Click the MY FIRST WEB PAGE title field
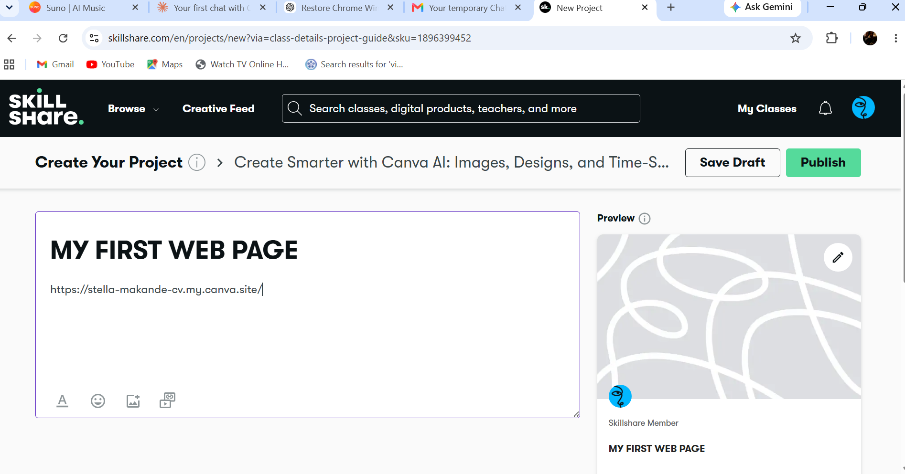 tap(174, 250)
